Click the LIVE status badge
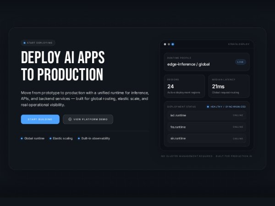Screen dimensions: 275x206 coord(241,62)
